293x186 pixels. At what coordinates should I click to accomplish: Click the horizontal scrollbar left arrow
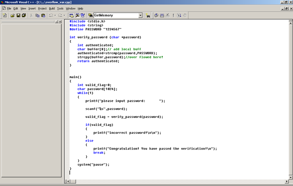coord(68,181)
